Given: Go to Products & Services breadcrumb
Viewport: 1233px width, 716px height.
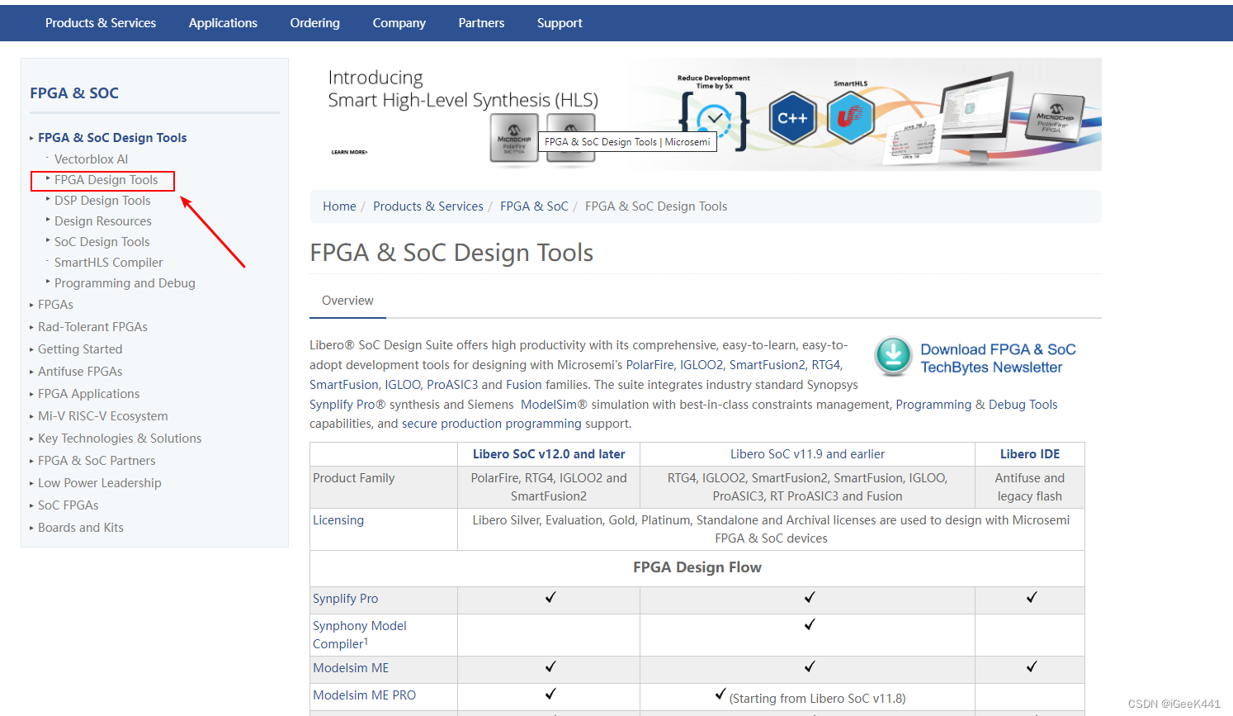Looking at the screenshot, I should [x=428, y=206].
